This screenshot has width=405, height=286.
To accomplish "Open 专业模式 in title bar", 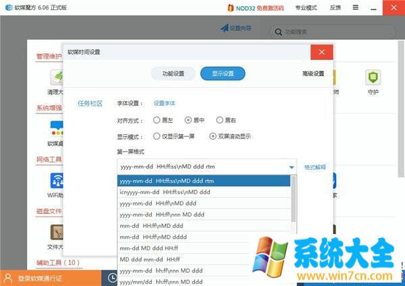I will (x=306, y=7).
